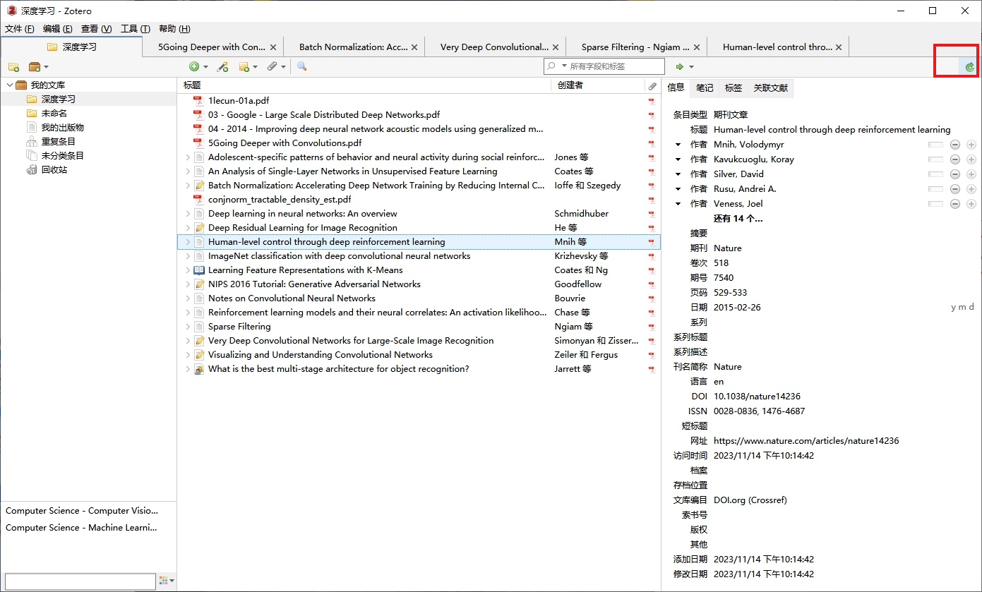Screen dimensions: 982x592
Task: Click the green new item plus icon
Action: coord(194,67)
